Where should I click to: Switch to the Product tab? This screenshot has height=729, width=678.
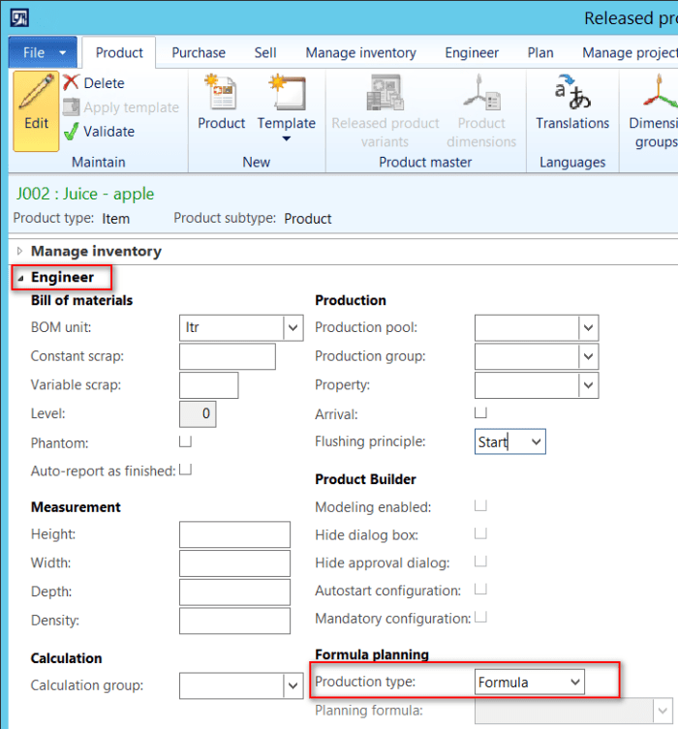click(x=119, y=52)
